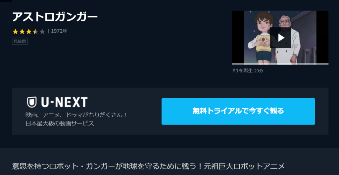Click the 意思を持つロボット description headline
Viewport: 339px width, 175px height.
coord(148,166)
